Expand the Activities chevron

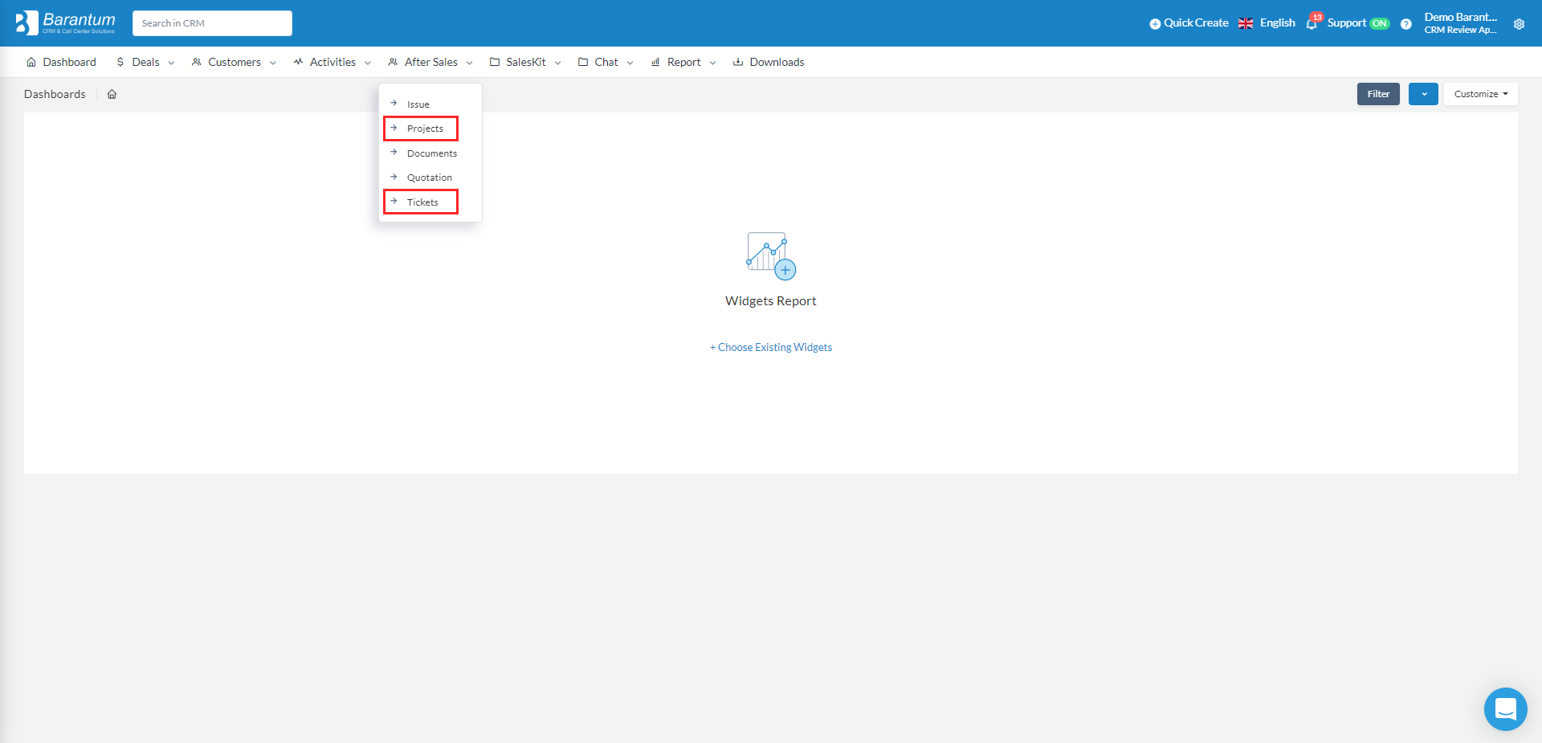(x=368, y=63)
